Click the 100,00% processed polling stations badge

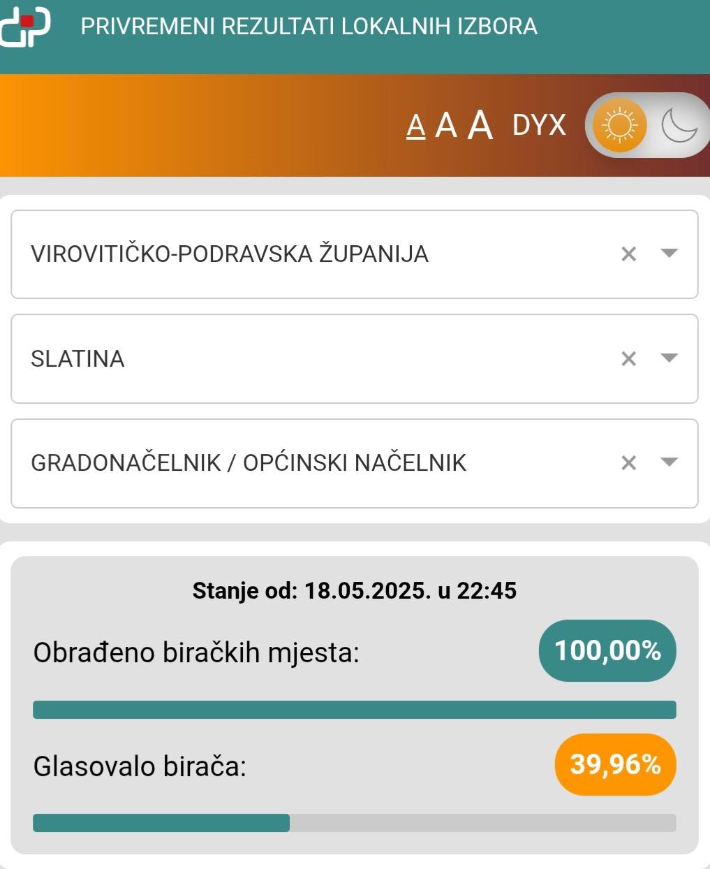pos(607,651)
